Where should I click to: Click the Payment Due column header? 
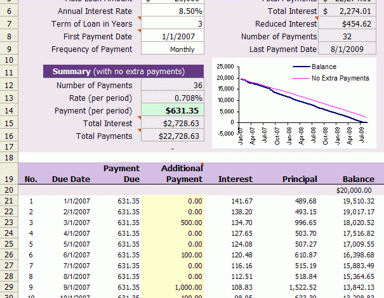point(121,174)
